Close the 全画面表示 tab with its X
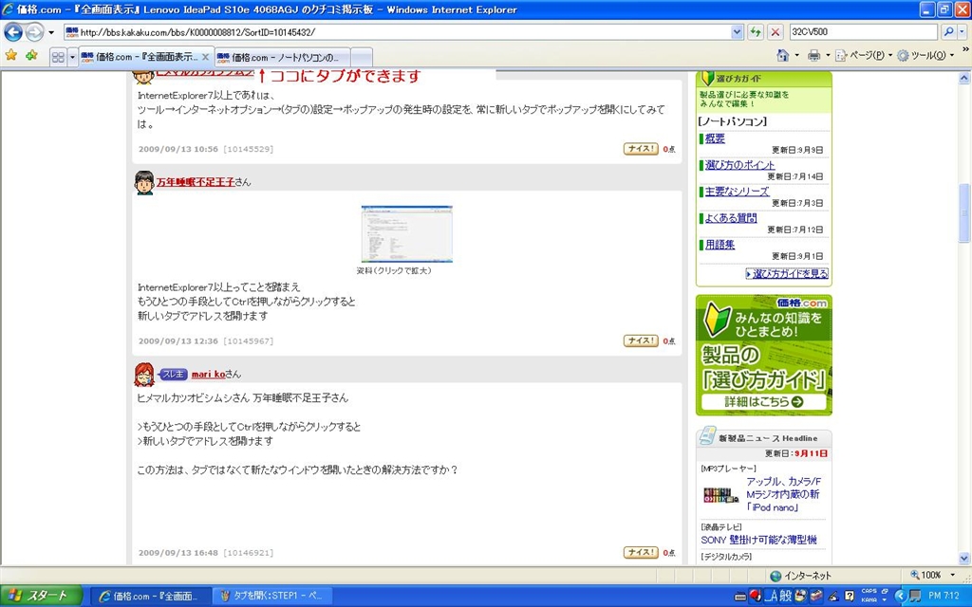This screenshot has height=607, width=972. coord(206,57)
